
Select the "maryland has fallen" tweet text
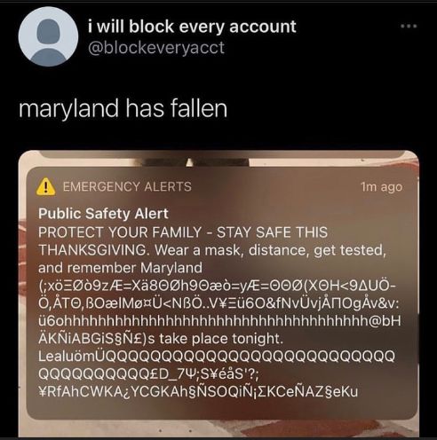coord(123,108)
